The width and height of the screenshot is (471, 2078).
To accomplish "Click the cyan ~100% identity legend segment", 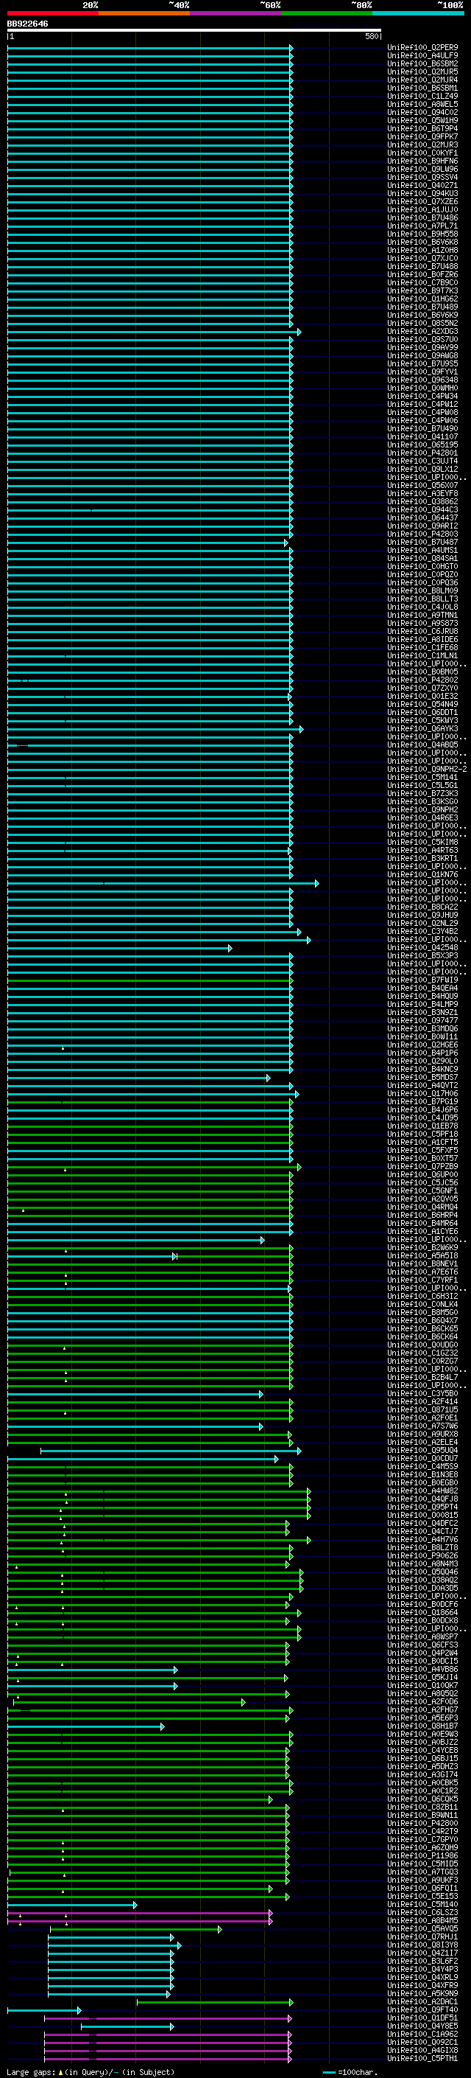I will [418, 14].
